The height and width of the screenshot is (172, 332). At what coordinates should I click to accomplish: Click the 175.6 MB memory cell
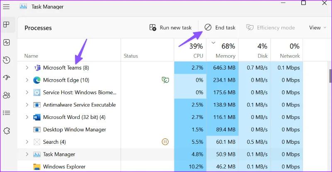222,92
